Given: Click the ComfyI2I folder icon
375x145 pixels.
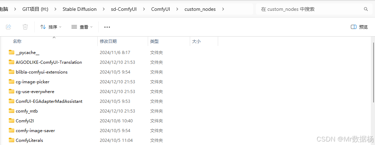Looking at the screenshot, I should (x=12, y=121).
